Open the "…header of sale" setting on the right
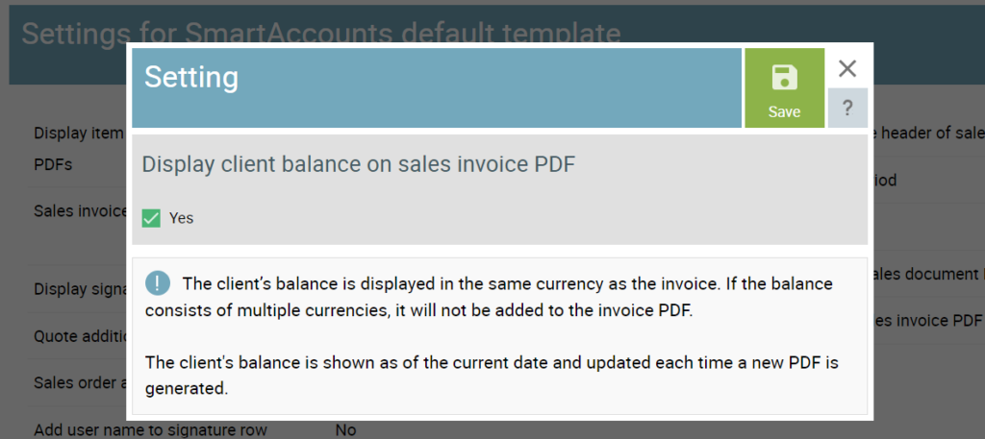 click(x=926, y=133)
